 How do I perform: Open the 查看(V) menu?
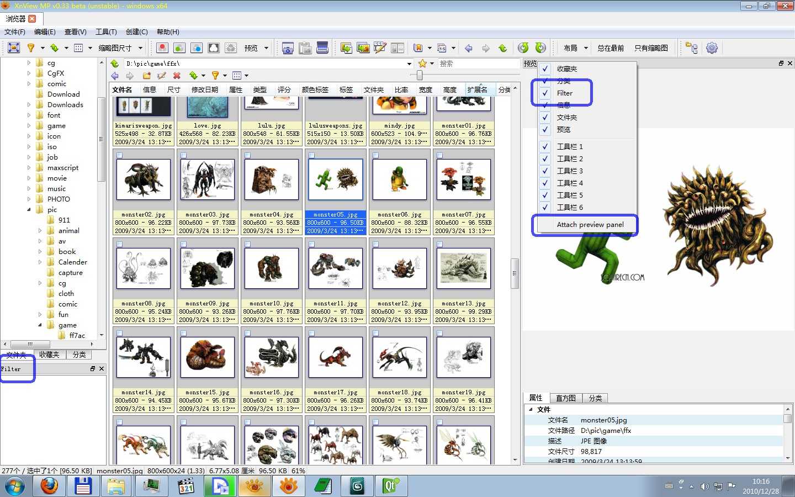tap(76, 32)
